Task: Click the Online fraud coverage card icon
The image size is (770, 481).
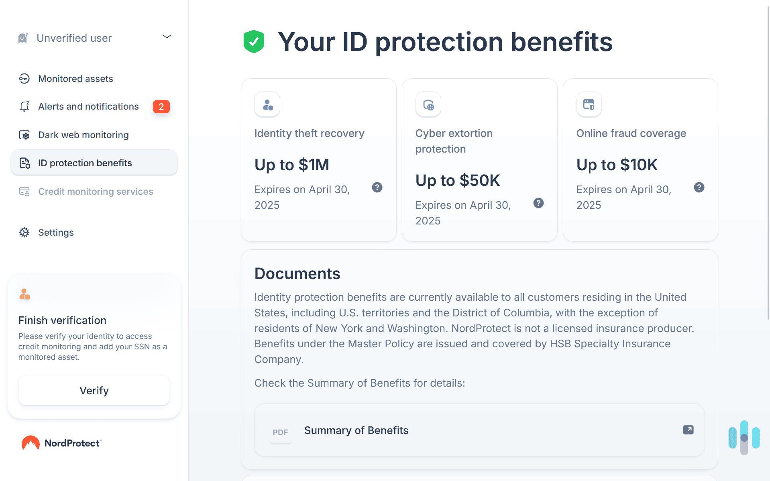Action: (589, 104)
